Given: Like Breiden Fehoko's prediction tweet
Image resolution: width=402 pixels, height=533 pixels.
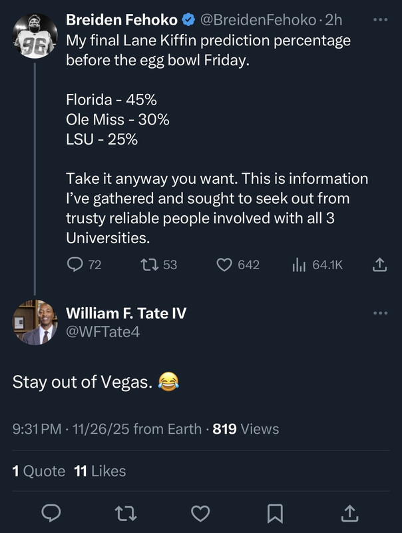Looking at the screenshot, I should pos(224,265).
